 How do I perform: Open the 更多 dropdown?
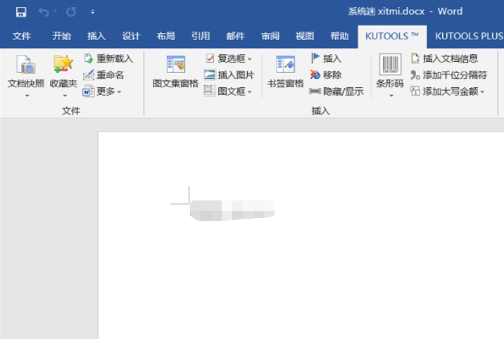click(x=102, y=92)
